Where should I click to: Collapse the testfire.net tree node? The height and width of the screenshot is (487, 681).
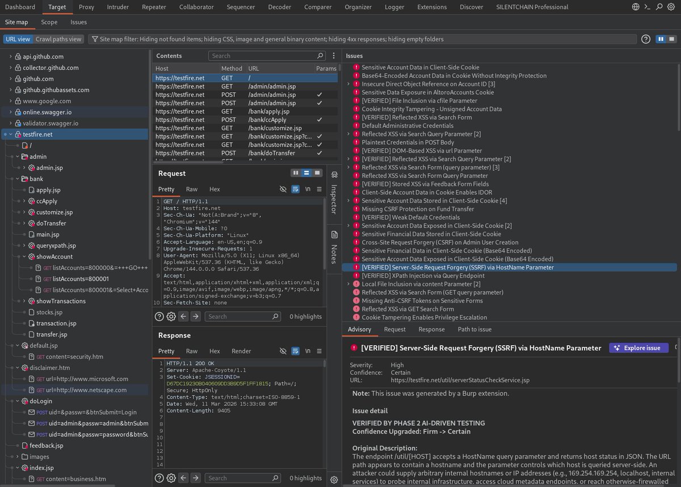[x=10, y=135]
